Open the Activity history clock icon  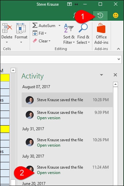[x=100, y=15]
